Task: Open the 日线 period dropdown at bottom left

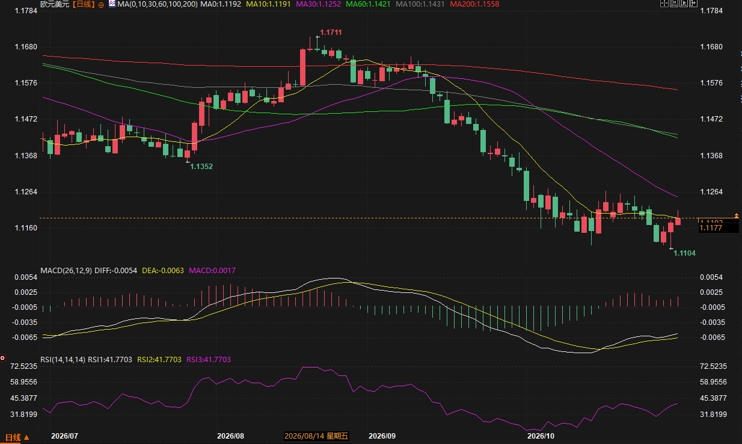Action: click(16, 438)
